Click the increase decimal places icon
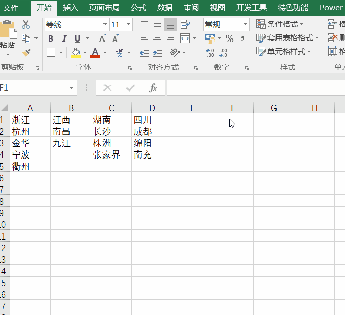Image resolution: width=345 pixels, height=315 pixels. pyautogui.click(x=210, y=53)
